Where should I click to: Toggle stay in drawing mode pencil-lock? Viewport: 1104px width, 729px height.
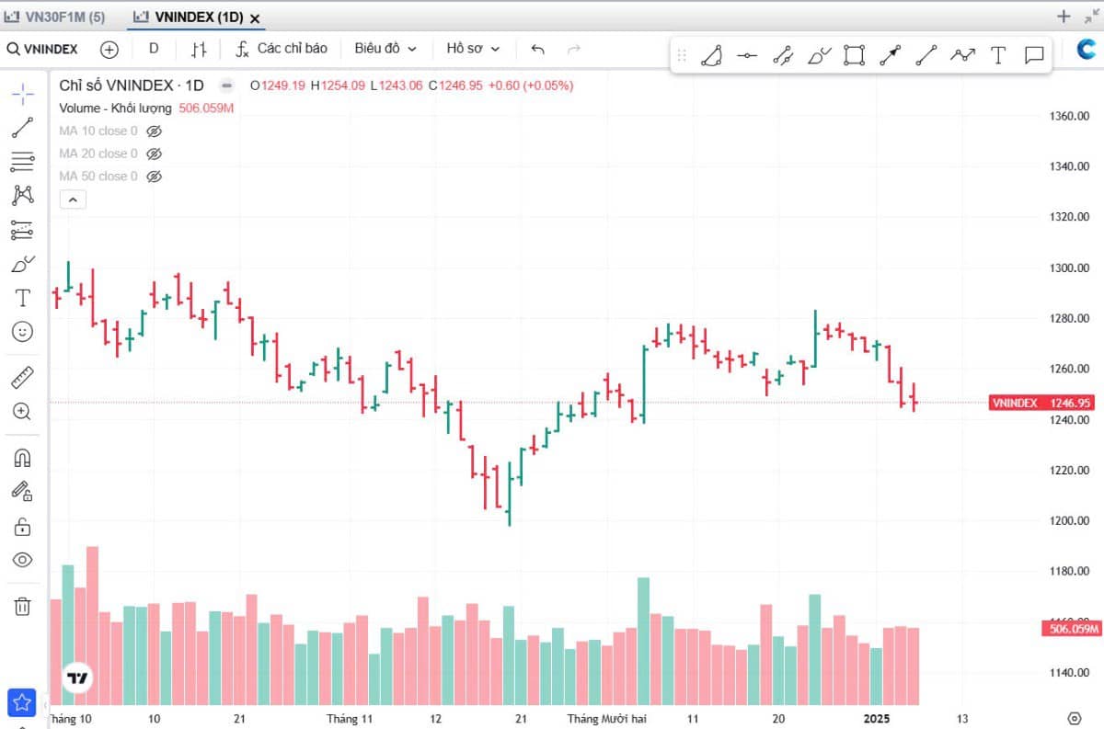(23, 491)
